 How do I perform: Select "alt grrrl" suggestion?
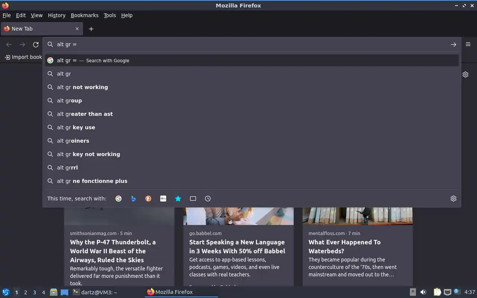coord(252,168)
